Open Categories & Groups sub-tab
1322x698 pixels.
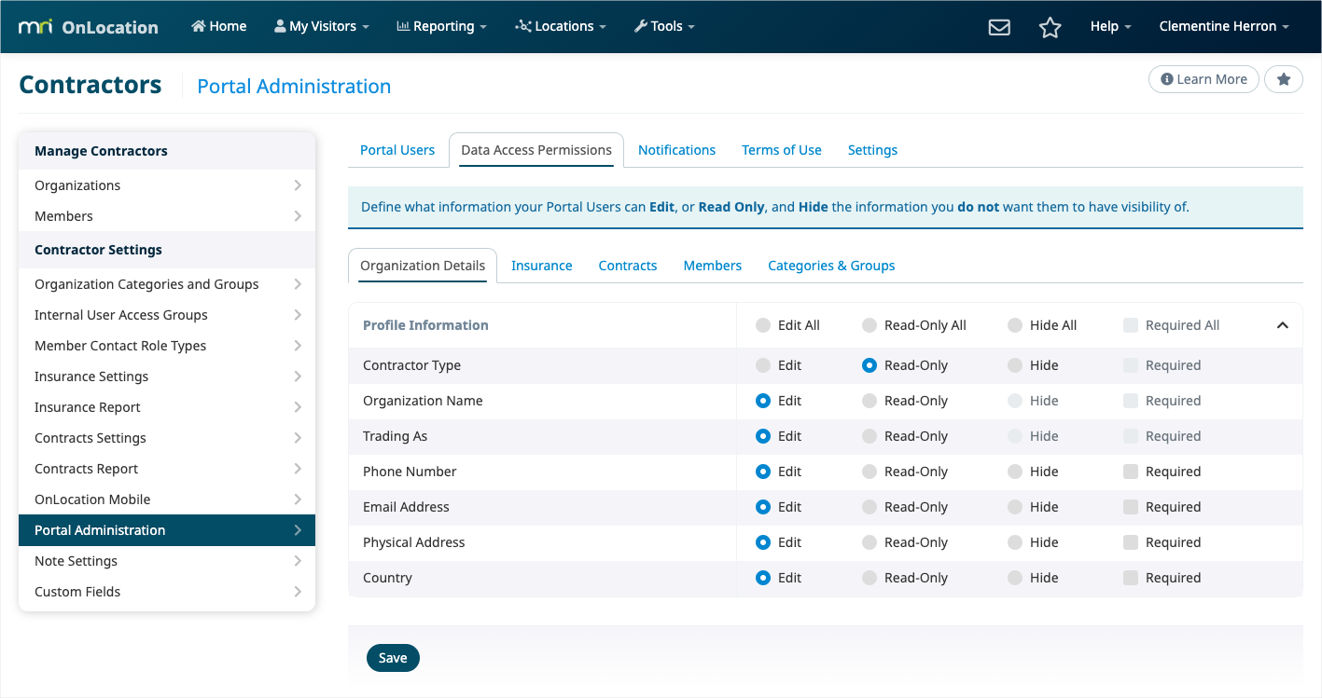[x=831, y=266]
